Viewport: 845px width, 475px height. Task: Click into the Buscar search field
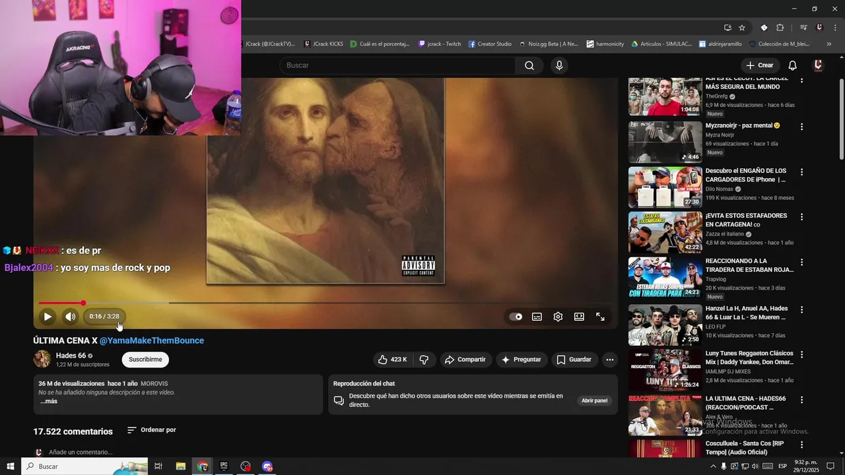tap(397, 65)
